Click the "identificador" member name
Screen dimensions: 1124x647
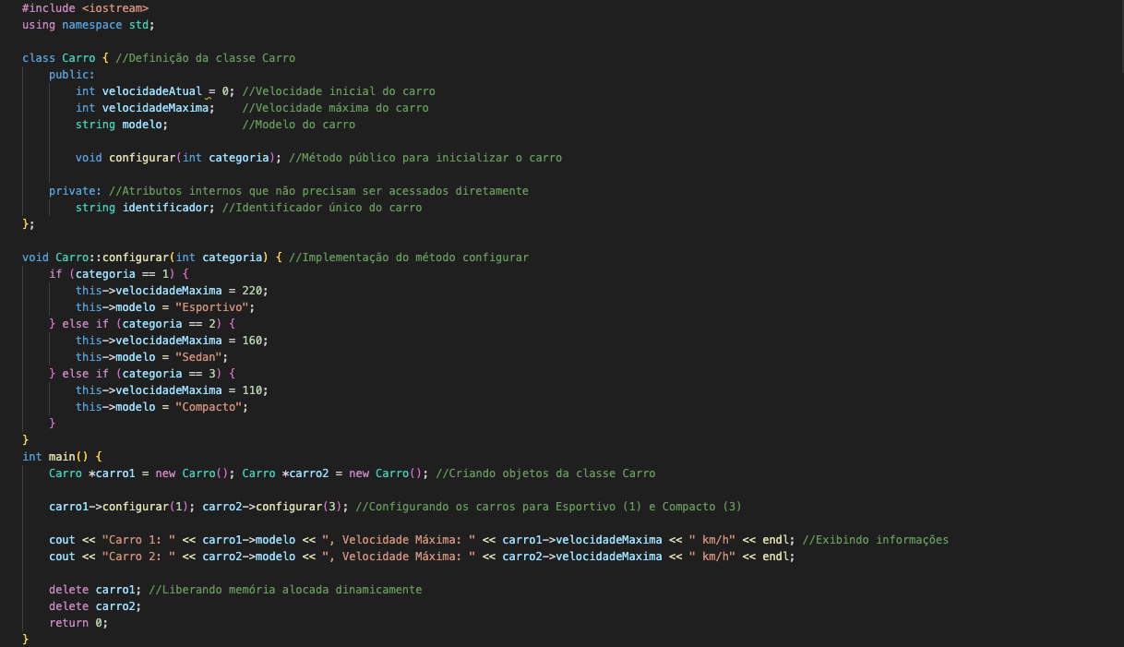pyautogui.click(x=165, y=208)
